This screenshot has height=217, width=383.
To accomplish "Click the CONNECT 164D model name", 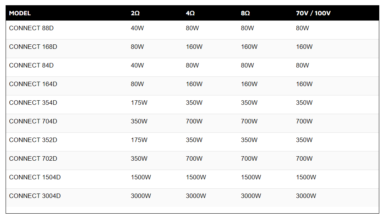I will [x=33, y=84].
